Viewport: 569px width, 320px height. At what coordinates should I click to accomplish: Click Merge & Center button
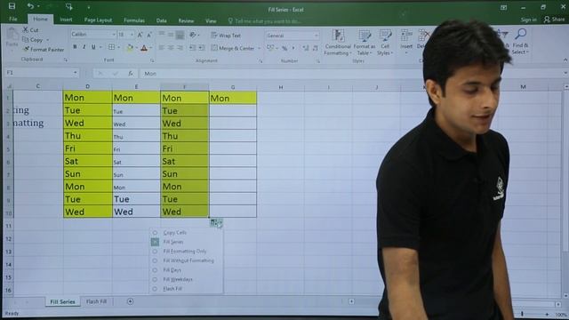click(x=233, y=48)
